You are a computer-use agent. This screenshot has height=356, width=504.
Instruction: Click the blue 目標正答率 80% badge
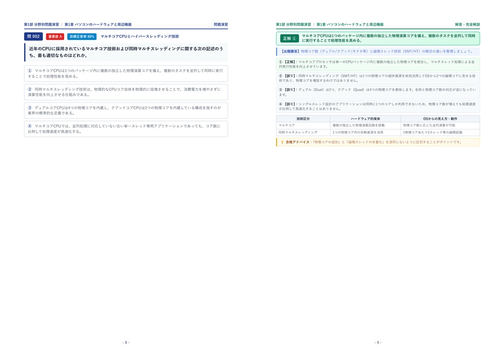coord(82,36)
